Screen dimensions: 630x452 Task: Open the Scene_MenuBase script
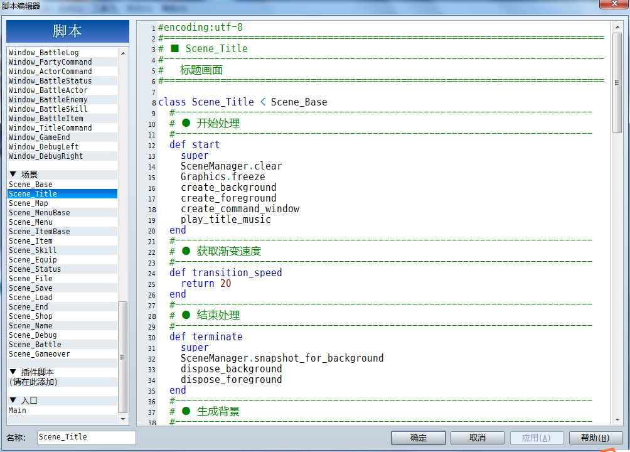coord(63,213)
